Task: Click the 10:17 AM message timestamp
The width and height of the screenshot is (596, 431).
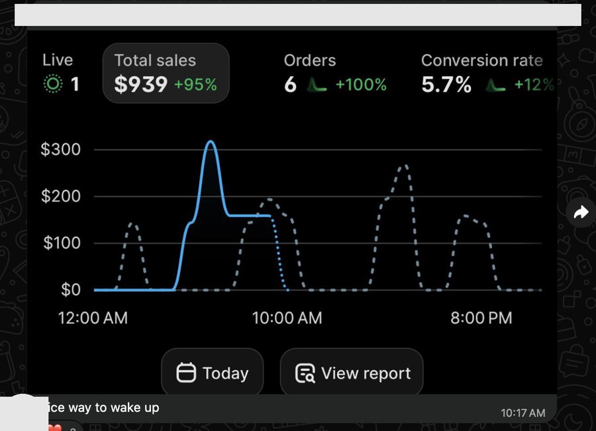Action: [x=523, y=412]
